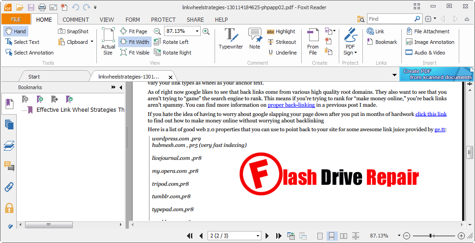Select the Hand tool
This screenshot has height=243, width=475.
pyautogui.click(x=15, y=31)
